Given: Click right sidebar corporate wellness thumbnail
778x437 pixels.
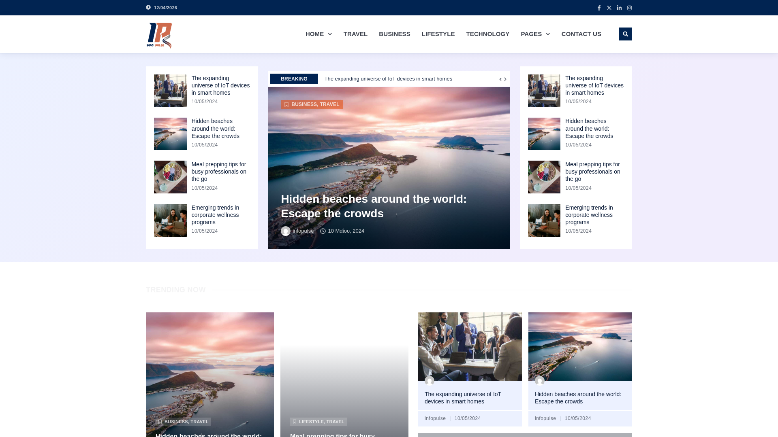Looking at the screenshot, I should point(544,221).
